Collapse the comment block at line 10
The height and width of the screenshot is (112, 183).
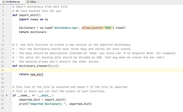click(x=11, y=45)
